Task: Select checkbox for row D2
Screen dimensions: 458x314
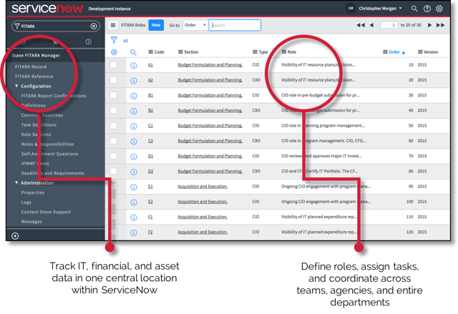Action: [114, 171]
